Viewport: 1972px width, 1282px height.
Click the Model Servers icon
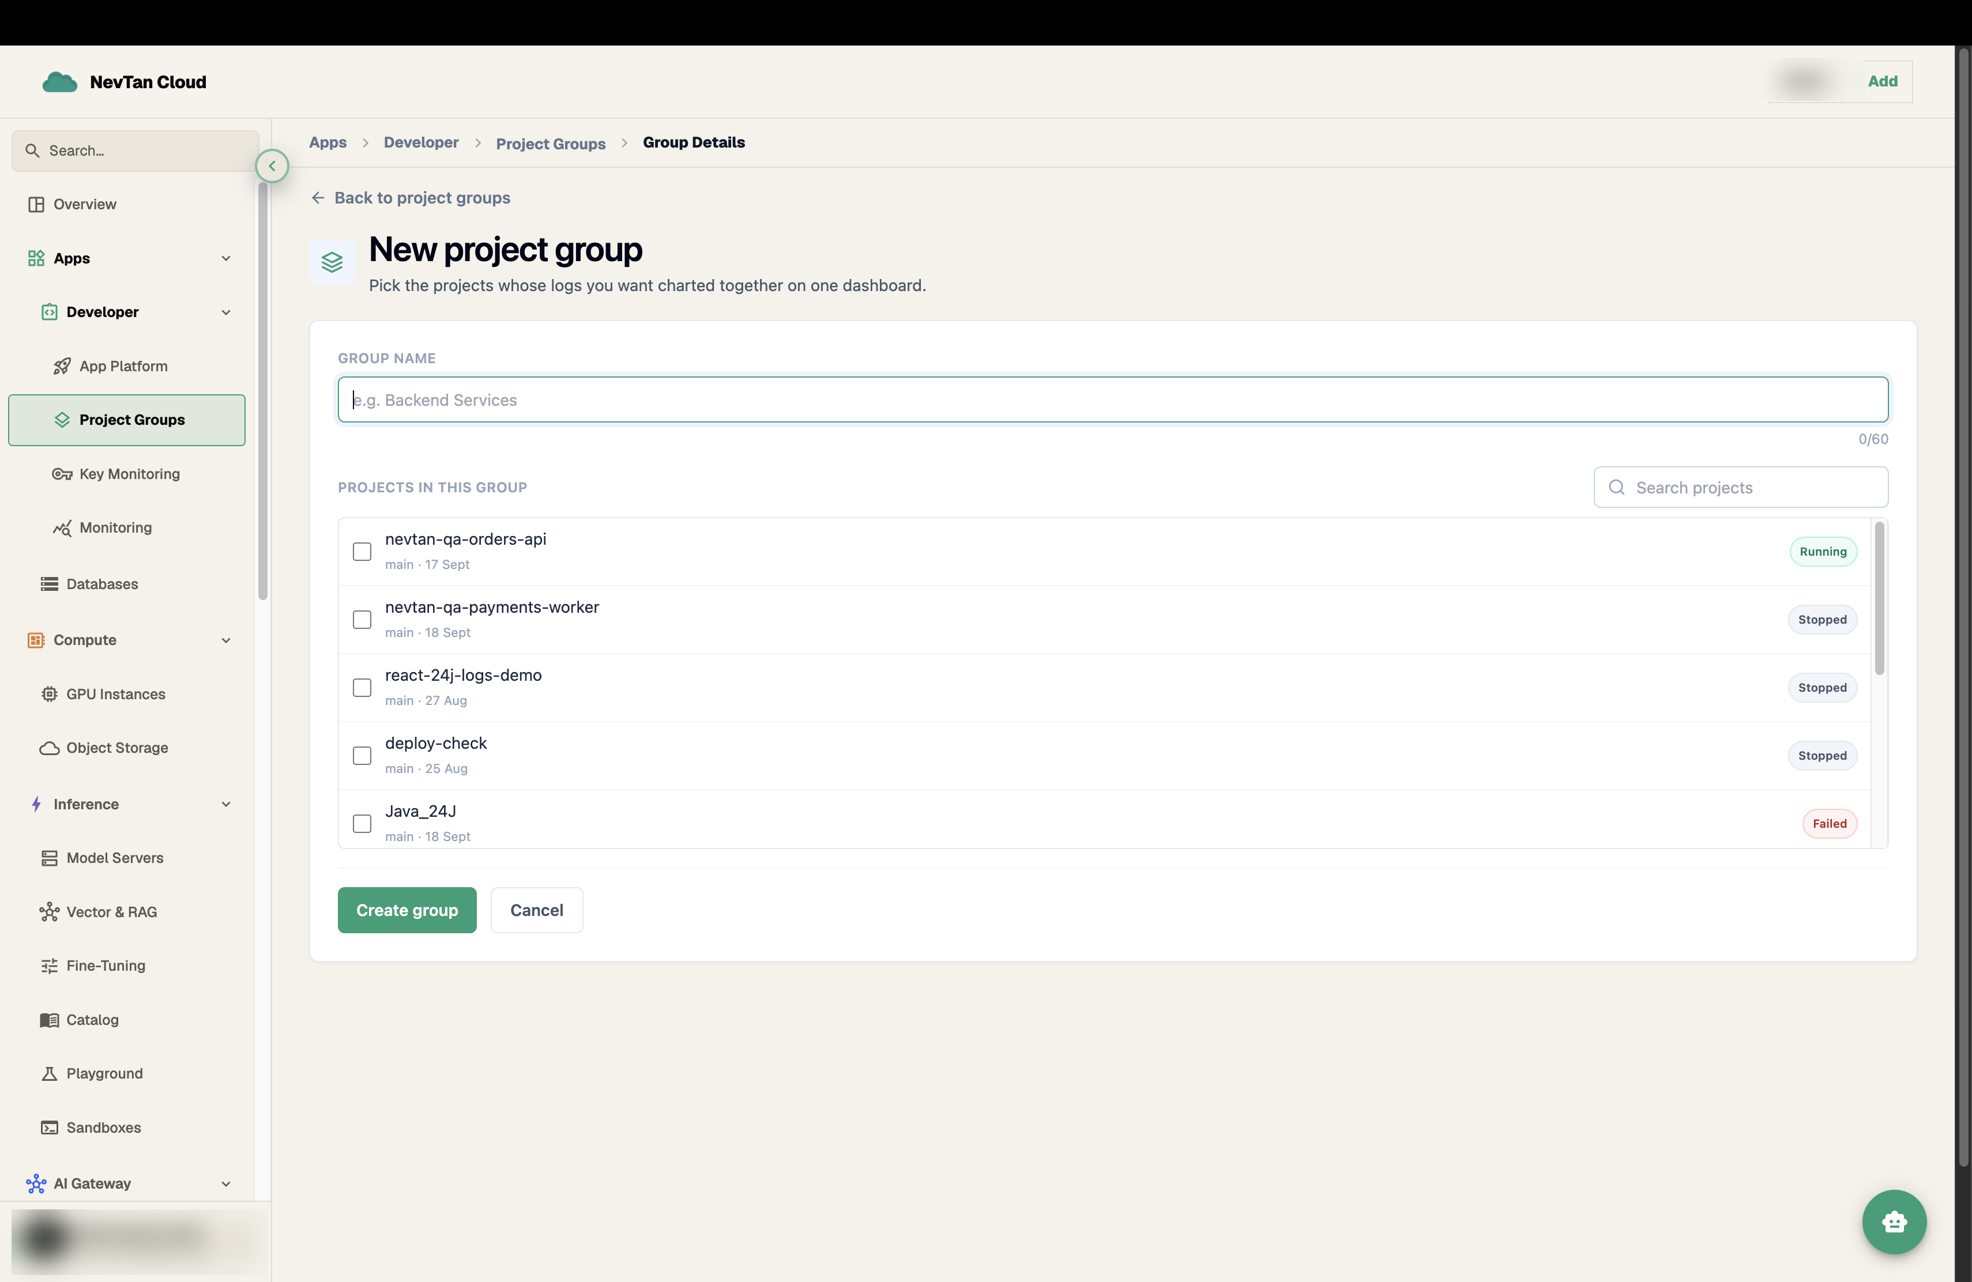[50, 858]
